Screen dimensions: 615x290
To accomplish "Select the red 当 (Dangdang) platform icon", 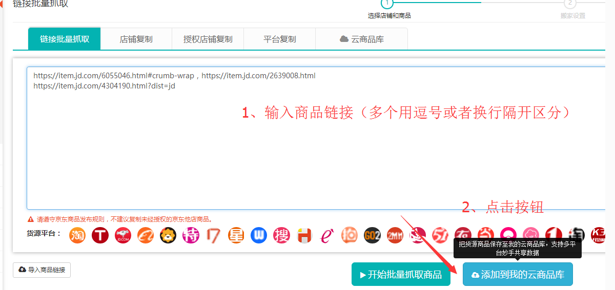I will tap(486, 233).
